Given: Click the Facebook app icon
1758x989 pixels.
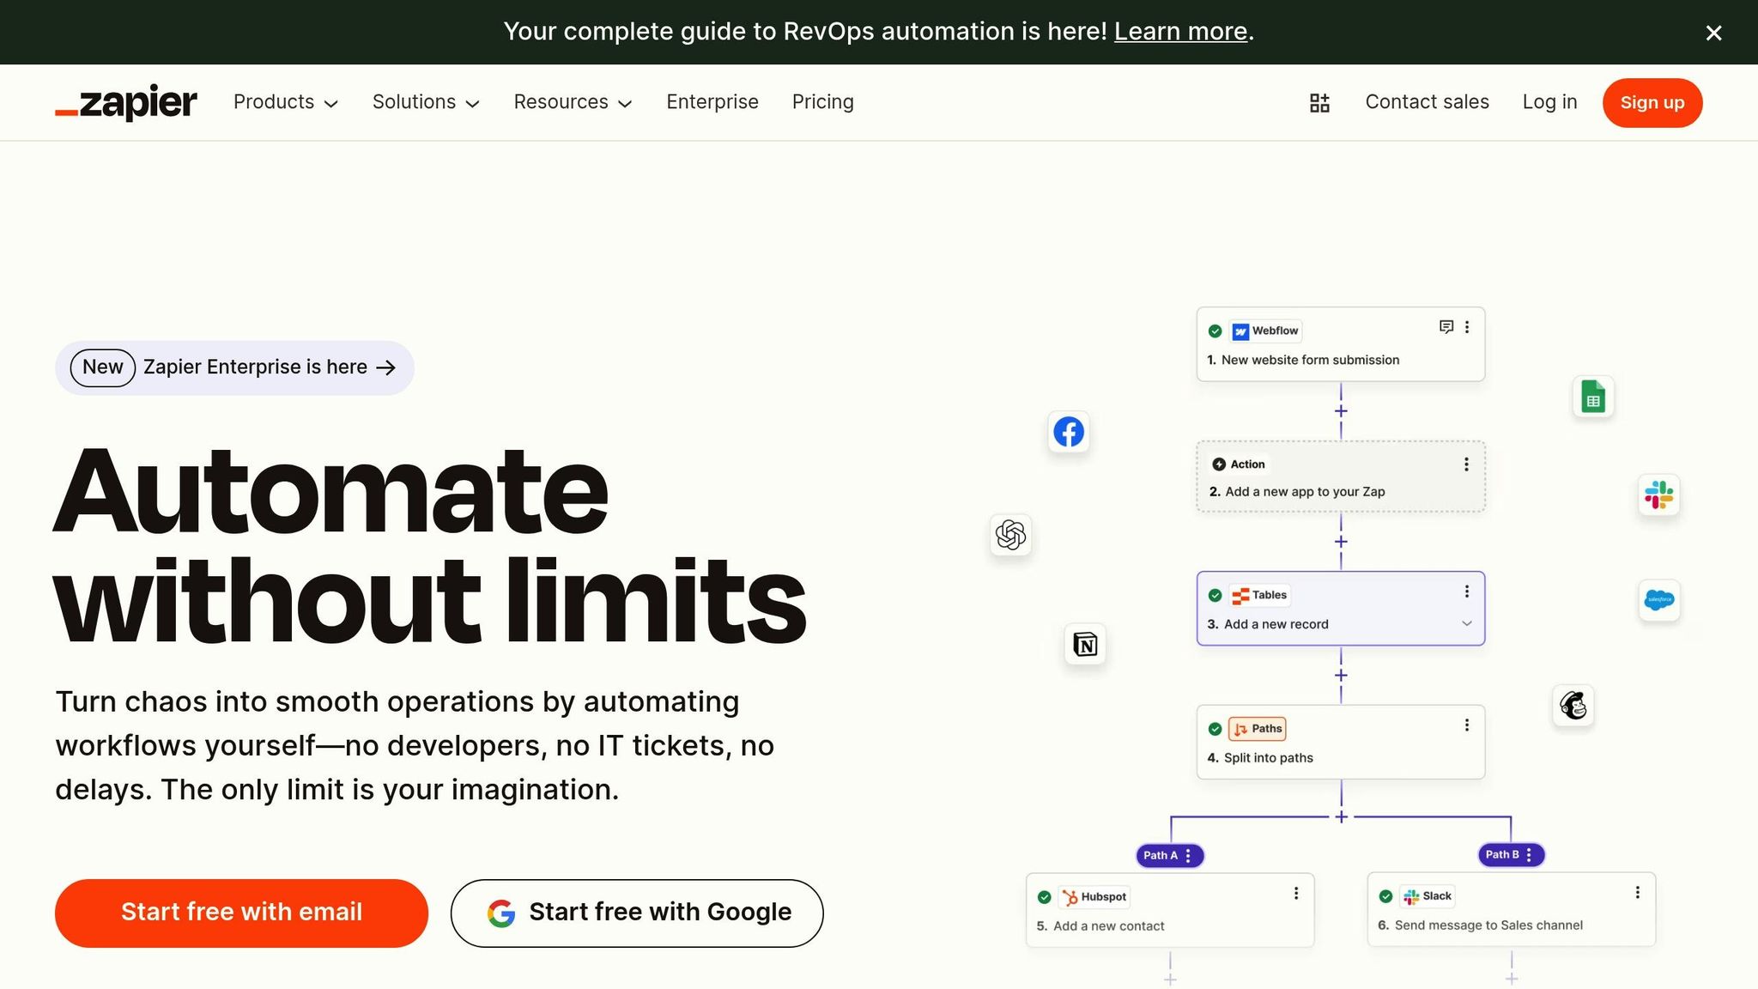Looking at the screenshot, I should point(1068,432).
